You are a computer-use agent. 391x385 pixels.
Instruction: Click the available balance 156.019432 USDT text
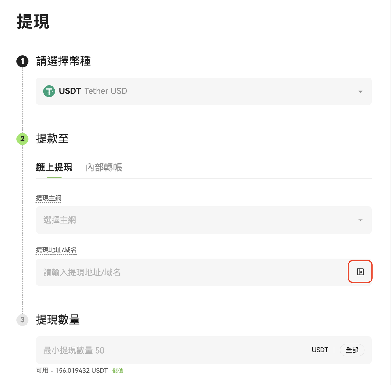[x=81, y=371]
